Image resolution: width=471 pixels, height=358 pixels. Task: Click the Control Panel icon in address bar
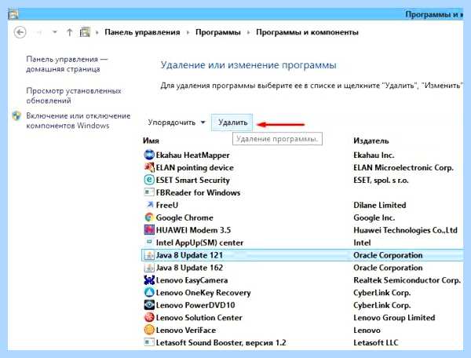(85, 32)
